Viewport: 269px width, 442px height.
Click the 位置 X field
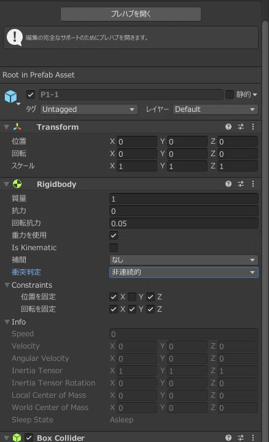(136, 141)
